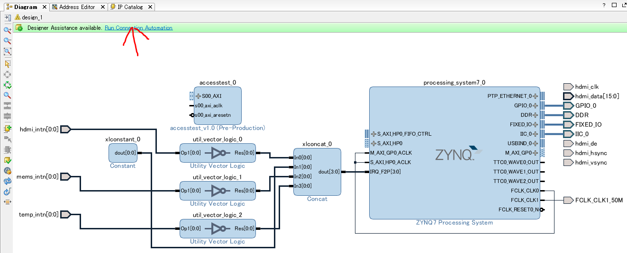
Task: Activate the Select Area arrow tool
Action: click(x=8, y=63)
